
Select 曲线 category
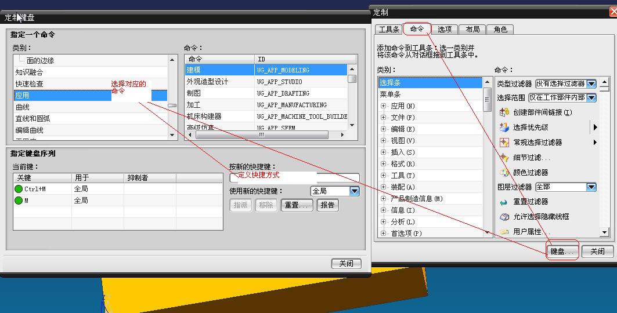pos(91,107)
